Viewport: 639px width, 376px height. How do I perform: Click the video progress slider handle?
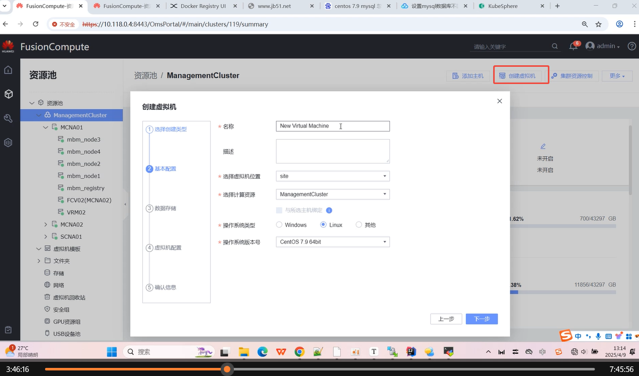pos(227,369)
